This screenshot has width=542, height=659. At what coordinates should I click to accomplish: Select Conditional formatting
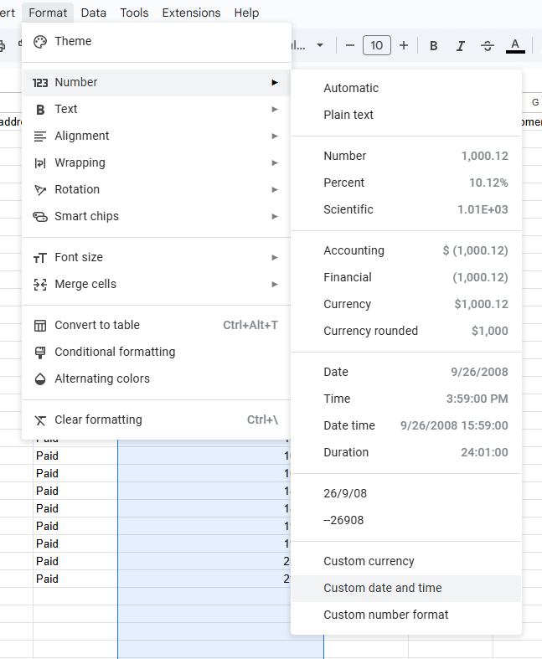pyautogui.click(x=157, y=352)
